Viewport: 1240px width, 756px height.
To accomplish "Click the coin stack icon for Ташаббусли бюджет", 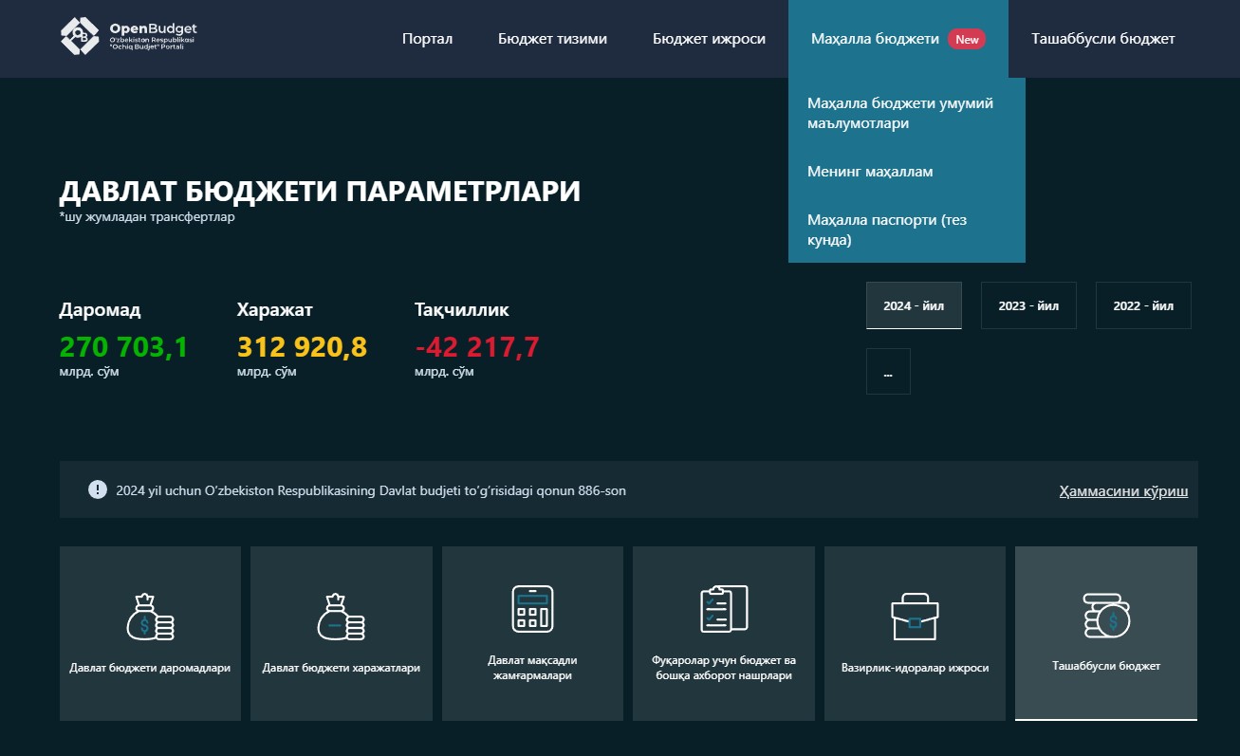I will click(x=1106, y=615).
